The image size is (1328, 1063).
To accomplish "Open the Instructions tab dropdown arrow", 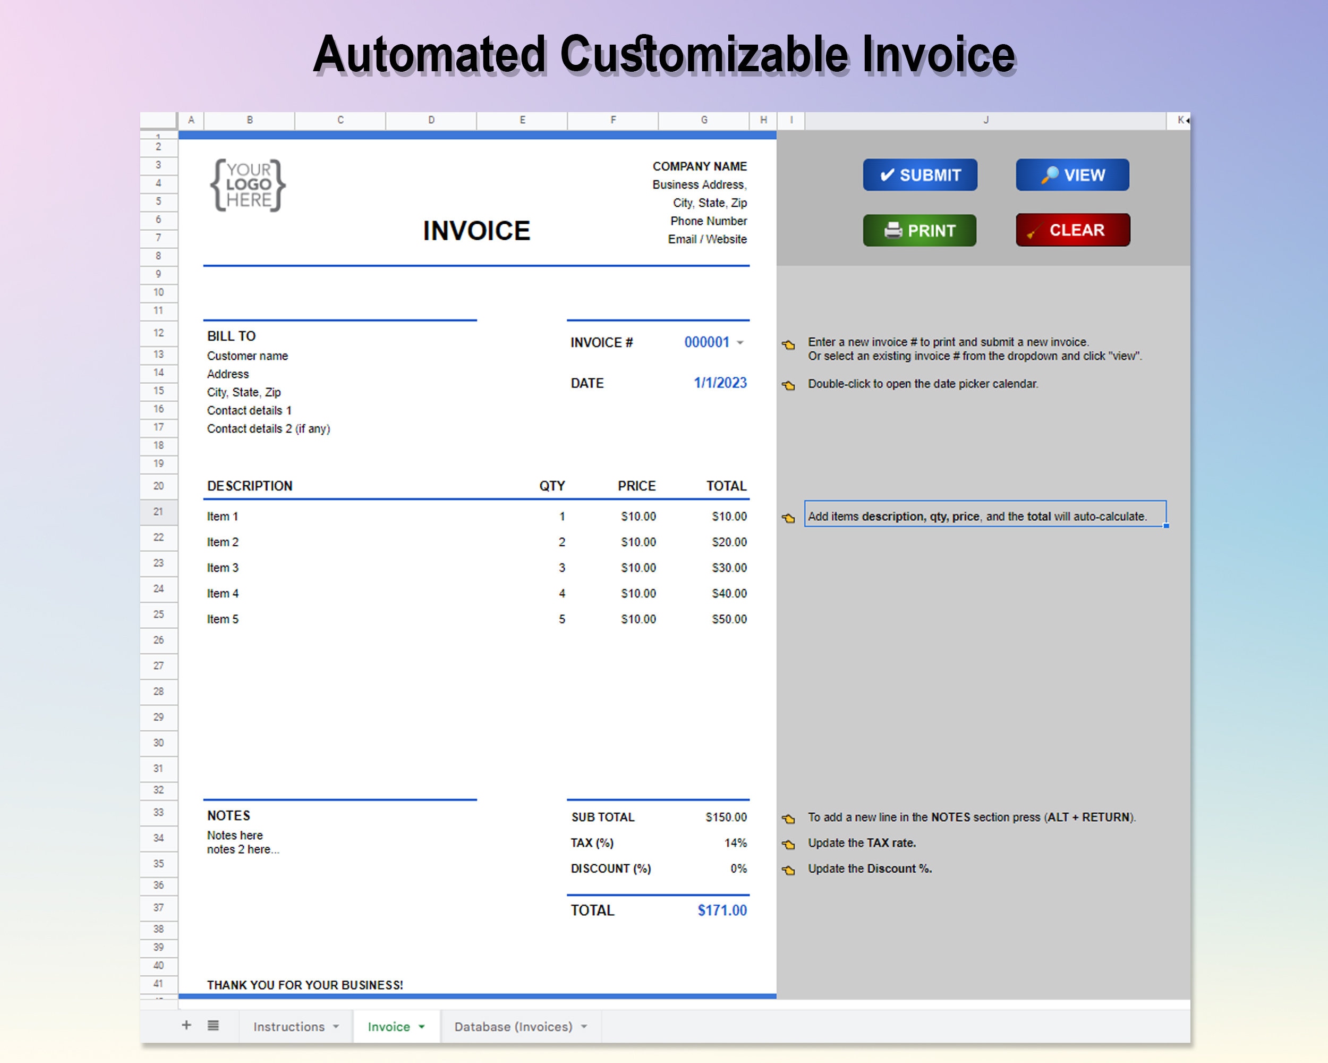I will [x=336, y=1027].
